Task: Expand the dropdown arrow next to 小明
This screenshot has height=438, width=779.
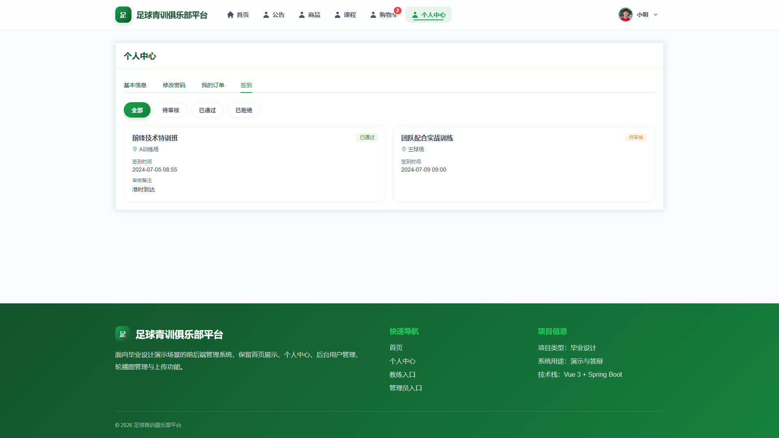Action: click(x=656, y=15)
